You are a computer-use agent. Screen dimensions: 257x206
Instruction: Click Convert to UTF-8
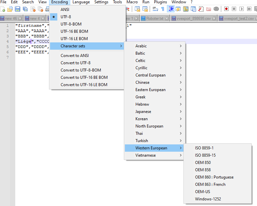[76, 63]
